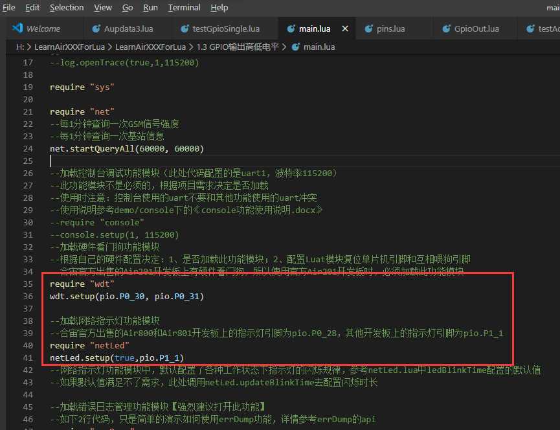The width and height of the screenshot is (560, 430).
Task: Click the Lua file icon on main.lua tab
Action: [291, 28]
